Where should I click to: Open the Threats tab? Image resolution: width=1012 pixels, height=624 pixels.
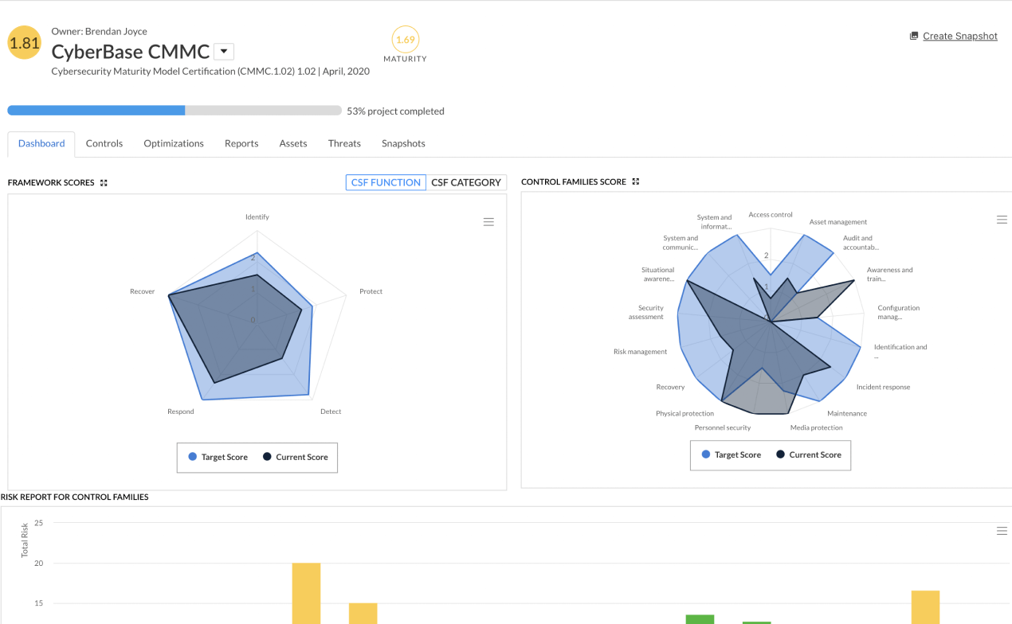coord(344,143)
